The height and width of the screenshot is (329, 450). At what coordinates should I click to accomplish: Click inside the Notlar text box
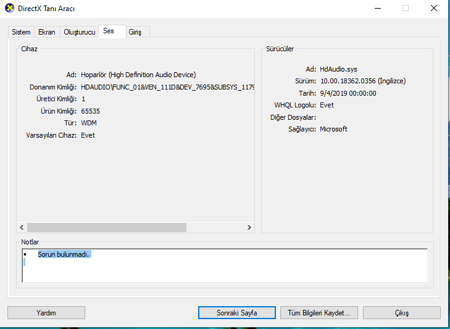[225, 265]
